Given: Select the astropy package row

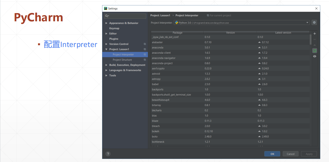Looking at the screenshot, I should (x=230, y=79).
